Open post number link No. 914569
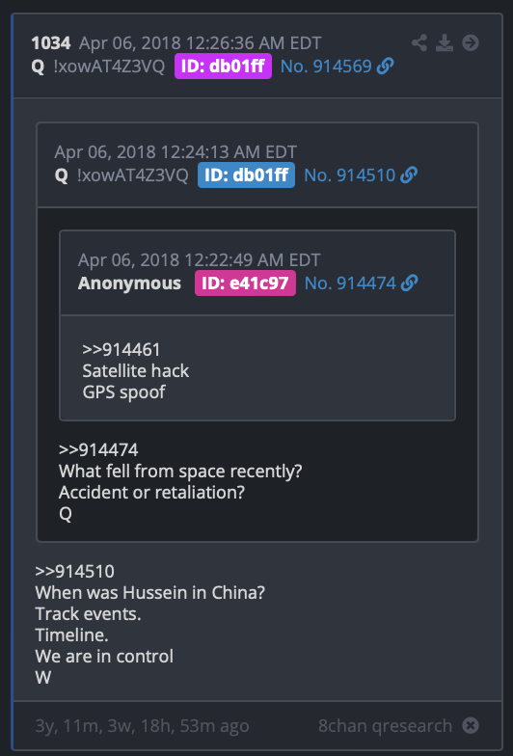The height and width of the screenshot is (756, 513). click(326, 67)
